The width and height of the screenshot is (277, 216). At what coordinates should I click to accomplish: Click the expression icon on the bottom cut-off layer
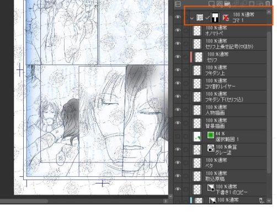click(x=212, y=200)
